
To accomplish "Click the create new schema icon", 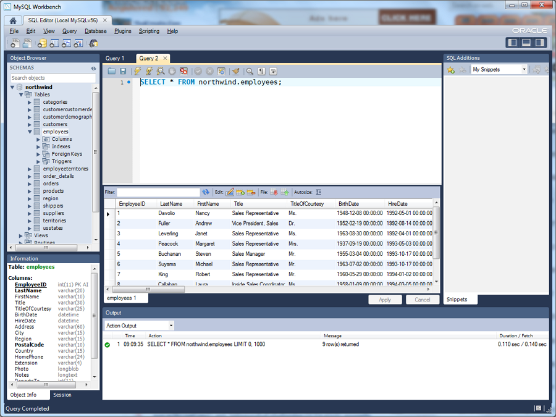I will (42, 43).
